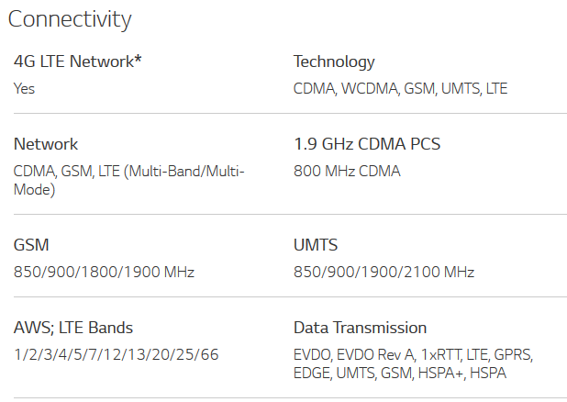Screen dimensions: 567x402
Task: Select the 1/2/3/4/5/7/12/13/20/25/66 bands value
Action: click(x=117, y=354)
